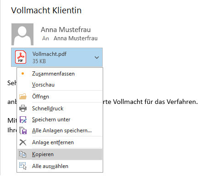Choose Anlage entfernen menu entry

[x=60, y=142]
